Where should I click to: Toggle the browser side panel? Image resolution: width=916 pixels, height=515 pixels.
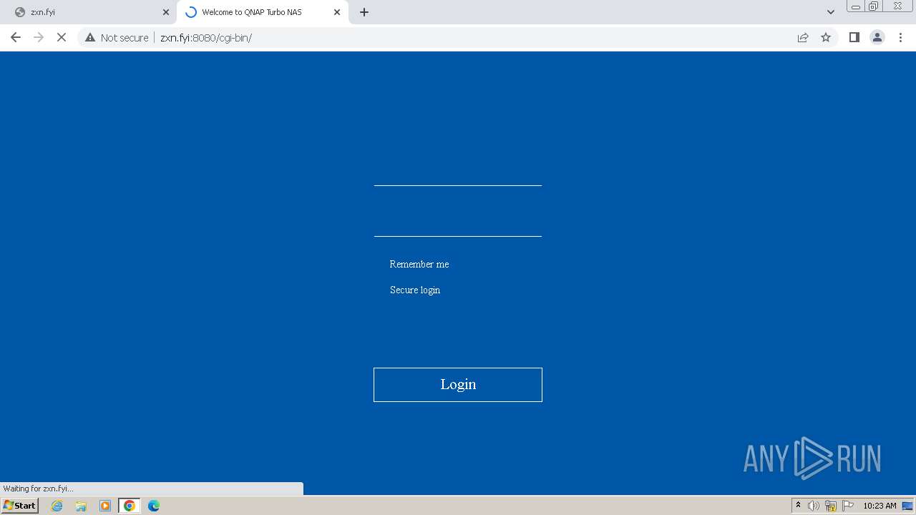854,37
